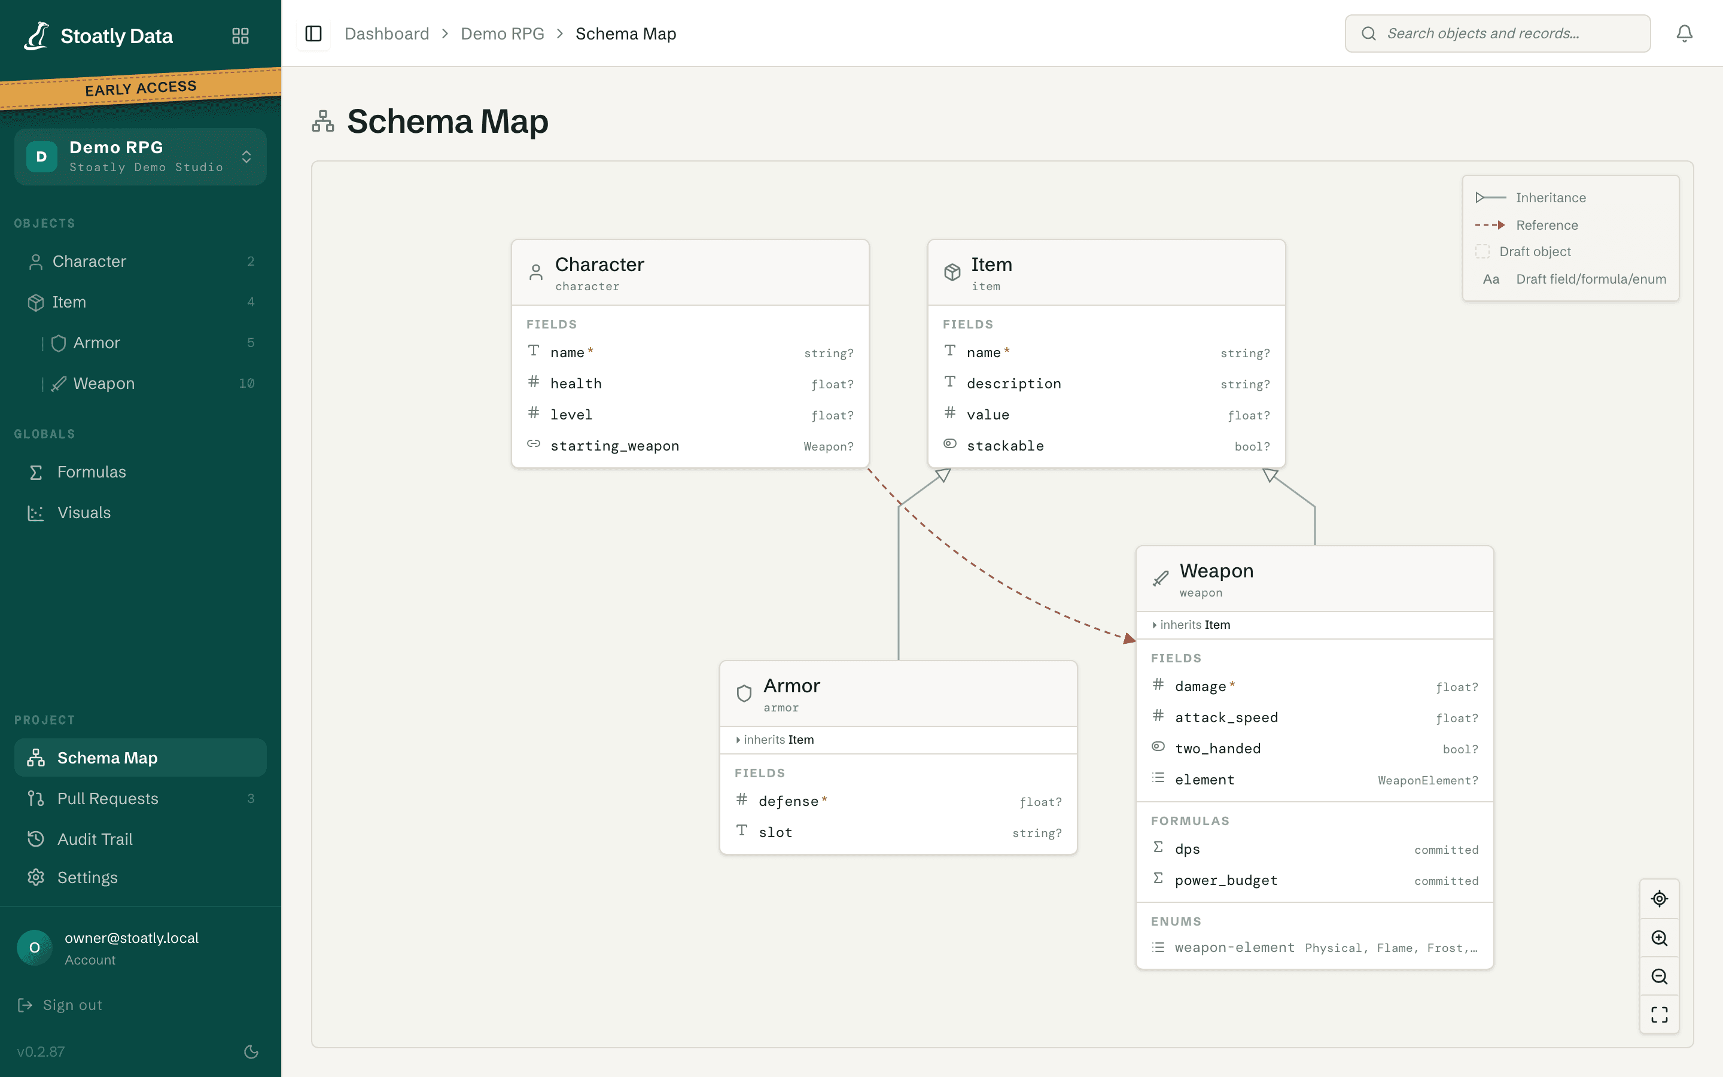Toggle the dark mode moon icon
Image resolution: width=1723 pixels, height=1077 pixels.
coord(251,1051)
